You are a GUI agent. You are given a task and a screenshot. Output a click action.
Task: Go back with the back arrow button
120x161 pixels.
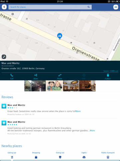(4, 7)
